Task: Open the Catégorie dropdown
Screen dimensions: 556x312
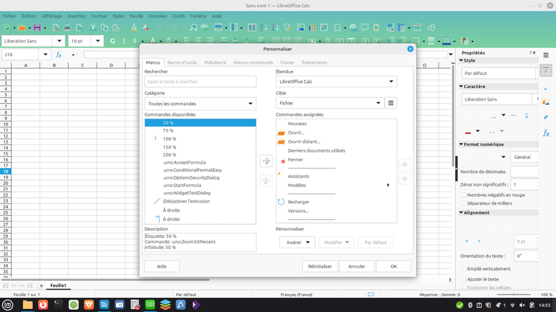Action: [200, 103]
